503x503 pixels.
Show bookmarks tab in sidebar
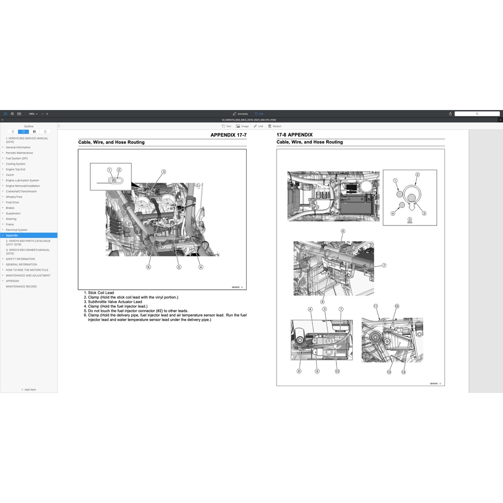[13, 132]
